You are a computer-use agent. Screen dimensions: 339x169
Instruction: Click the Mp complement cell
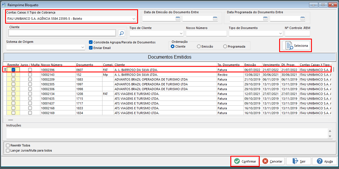point(108,75)
